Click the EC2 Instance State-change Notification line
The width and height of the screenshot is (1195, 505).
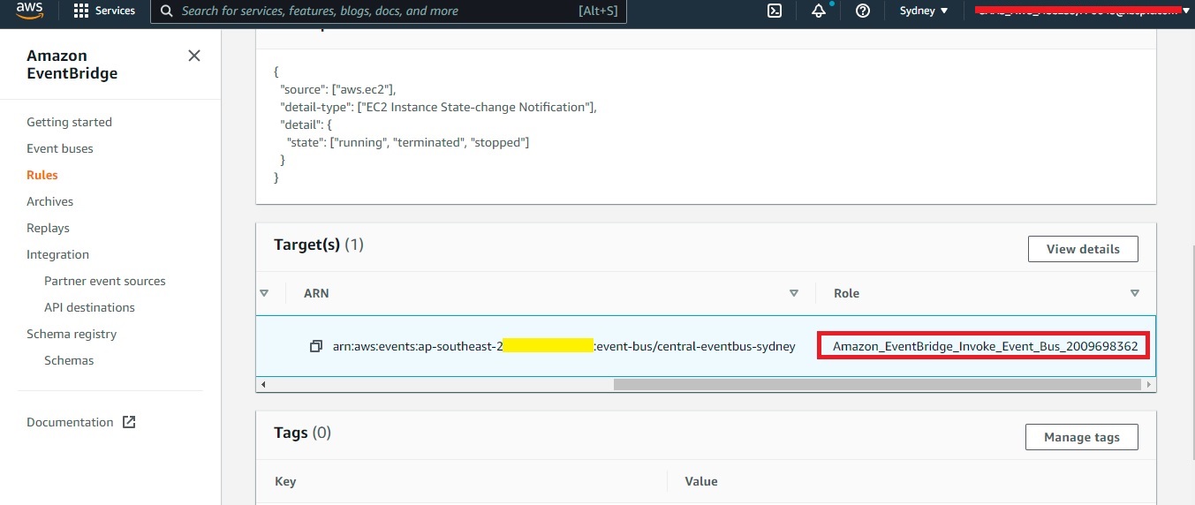[438, 107]
